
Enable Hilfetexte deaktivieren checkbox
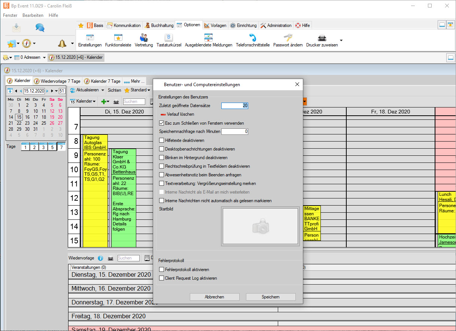pos(162,140)
